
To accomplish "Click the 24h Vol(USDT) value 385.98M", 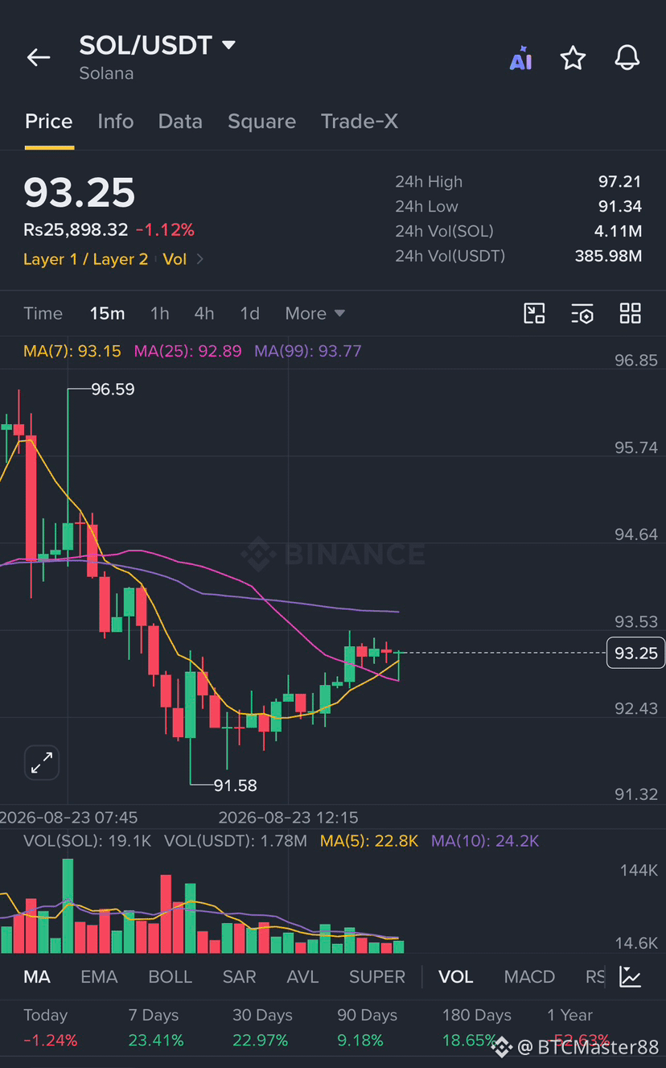I will click(608, 256).
